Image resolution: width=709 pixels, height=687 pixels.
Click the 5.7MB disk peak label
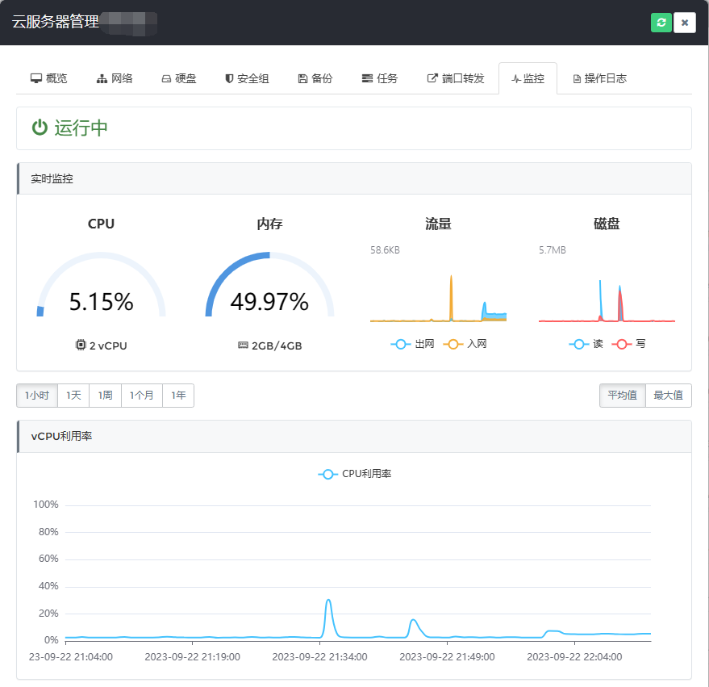point(552,249)
